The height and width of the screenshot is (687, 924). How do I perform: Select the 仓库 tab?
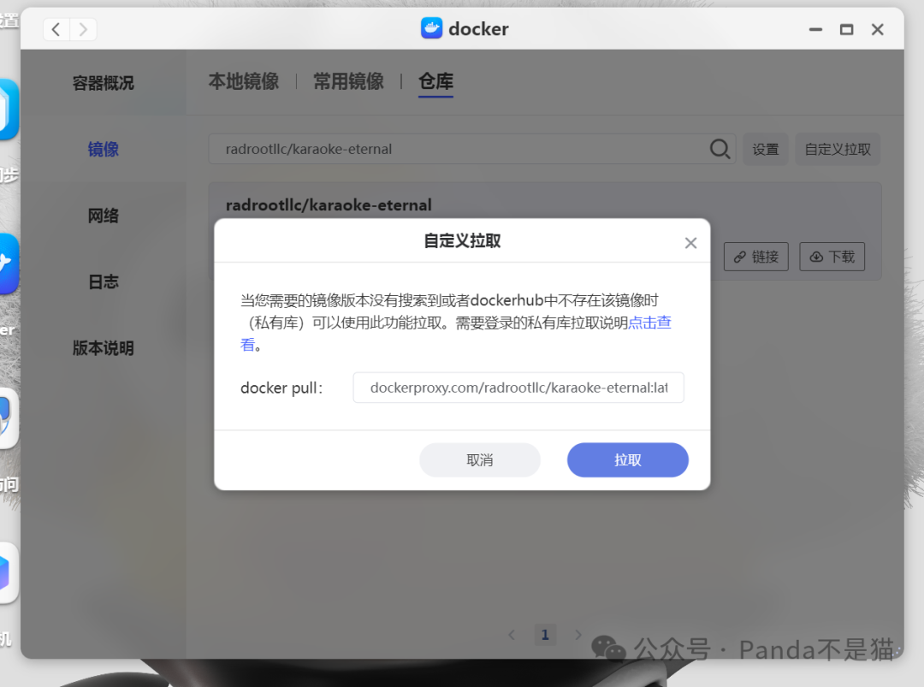pos(435,81)
